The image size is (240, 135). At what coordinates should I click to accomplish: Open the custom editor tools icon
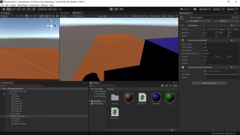[x=34, y=9]
